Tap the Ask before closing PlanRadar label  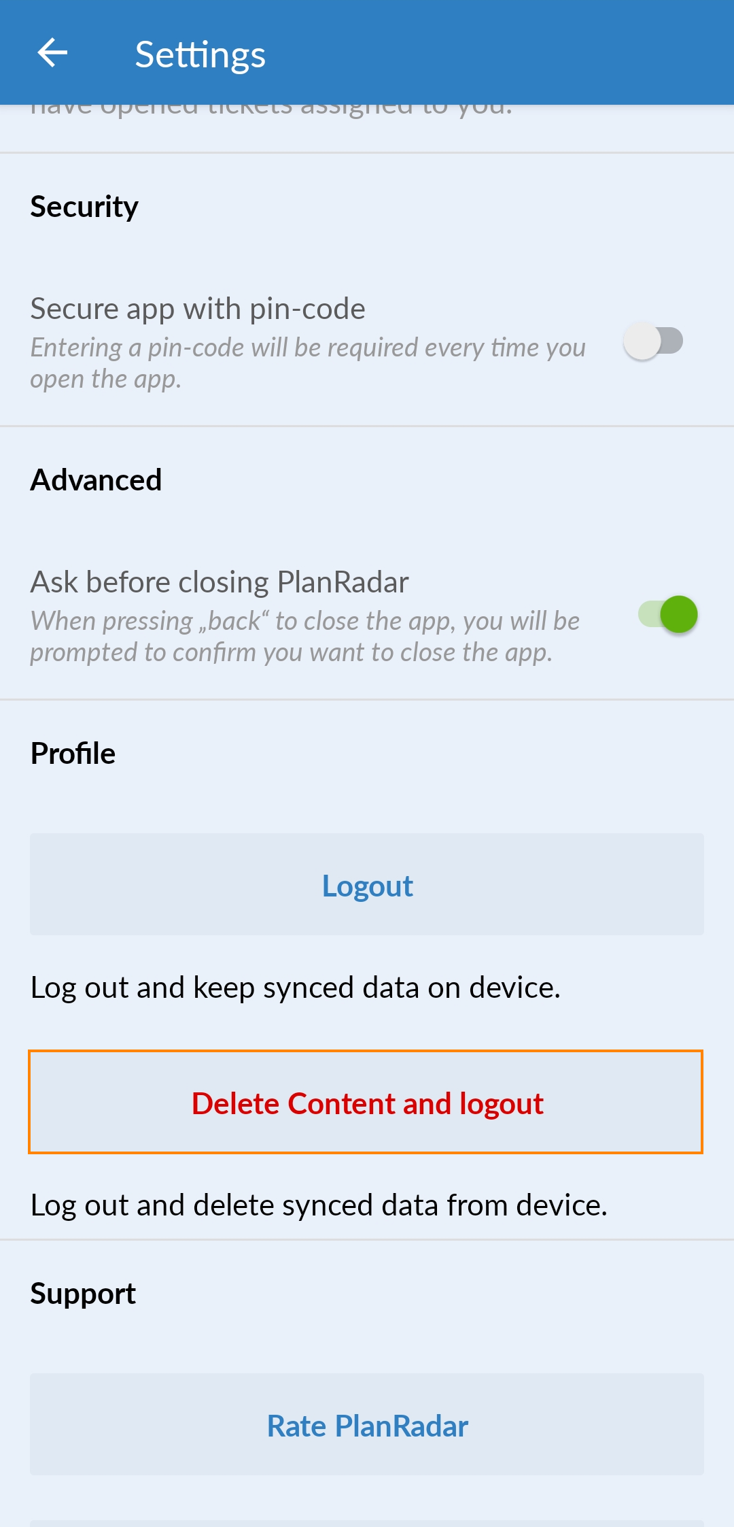coord(220,582)
